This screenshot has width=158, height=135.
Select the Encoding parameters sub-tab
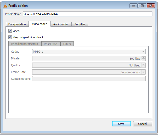[25, 44]
